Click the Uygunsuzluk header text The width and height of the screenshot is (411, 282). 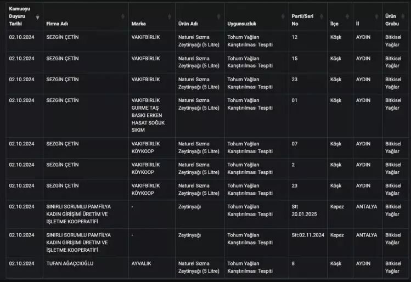(241, 24)
